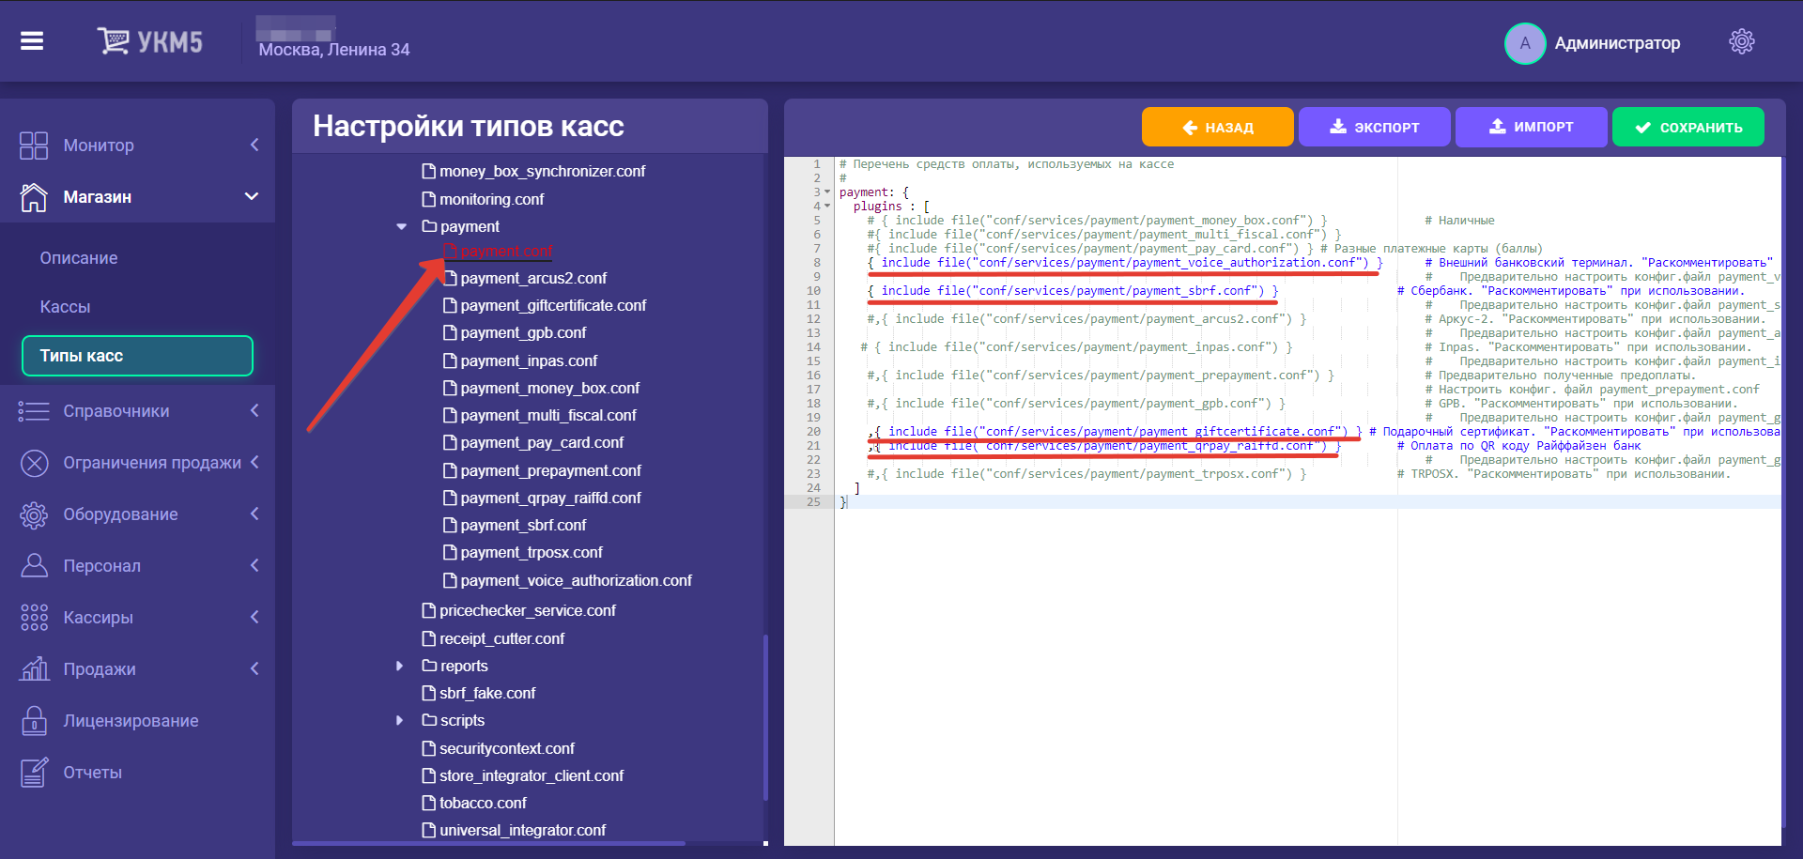The height and width of the screenshot is (859, 1803).
Task: Click the Администратор user name
Action: [x=1617, y=43]
